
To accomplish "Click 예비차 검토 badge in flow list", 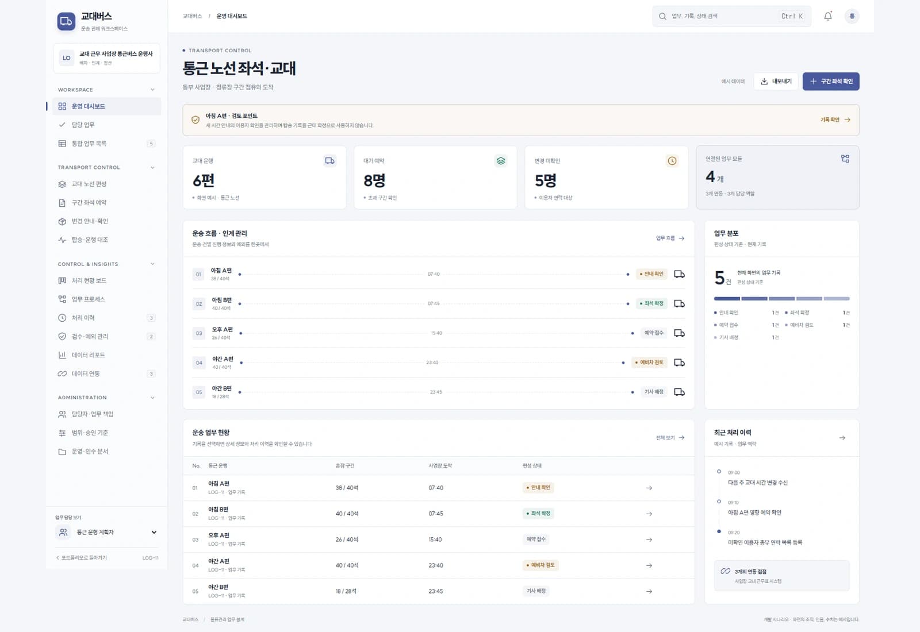I will (649, 363).
